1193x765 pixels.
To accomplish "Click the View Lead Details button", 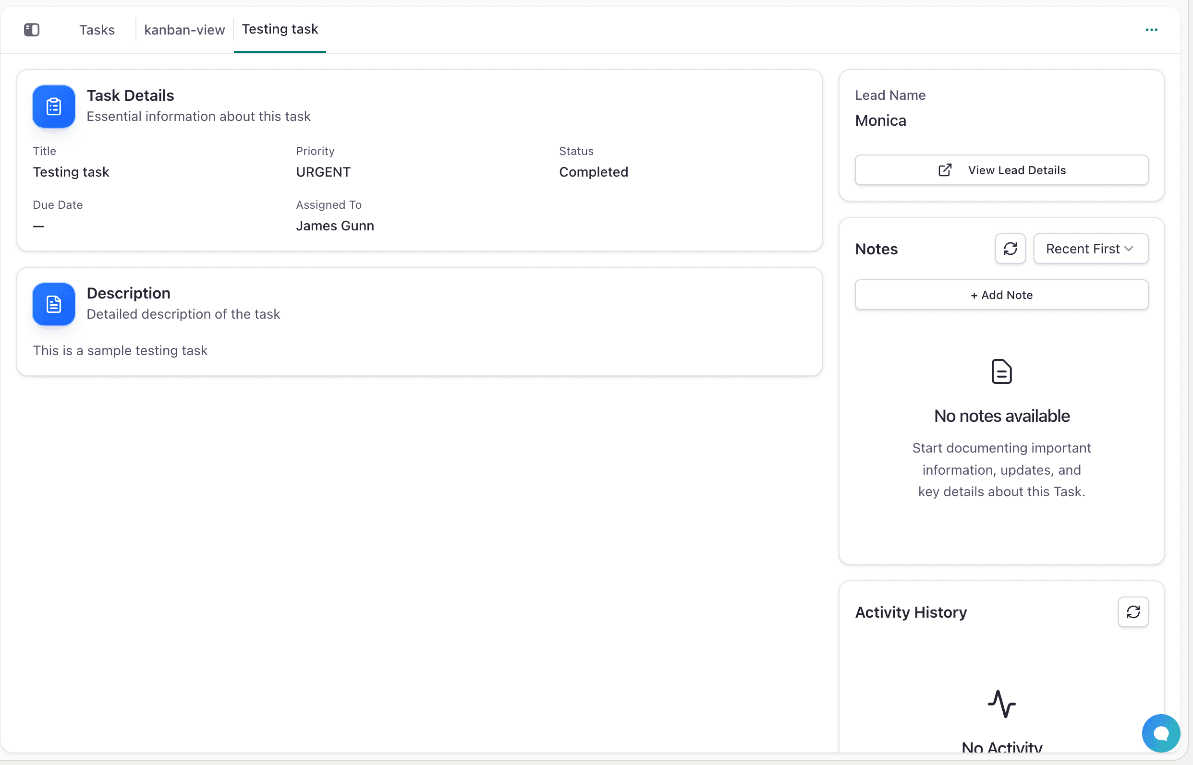I will [1001, 170].
